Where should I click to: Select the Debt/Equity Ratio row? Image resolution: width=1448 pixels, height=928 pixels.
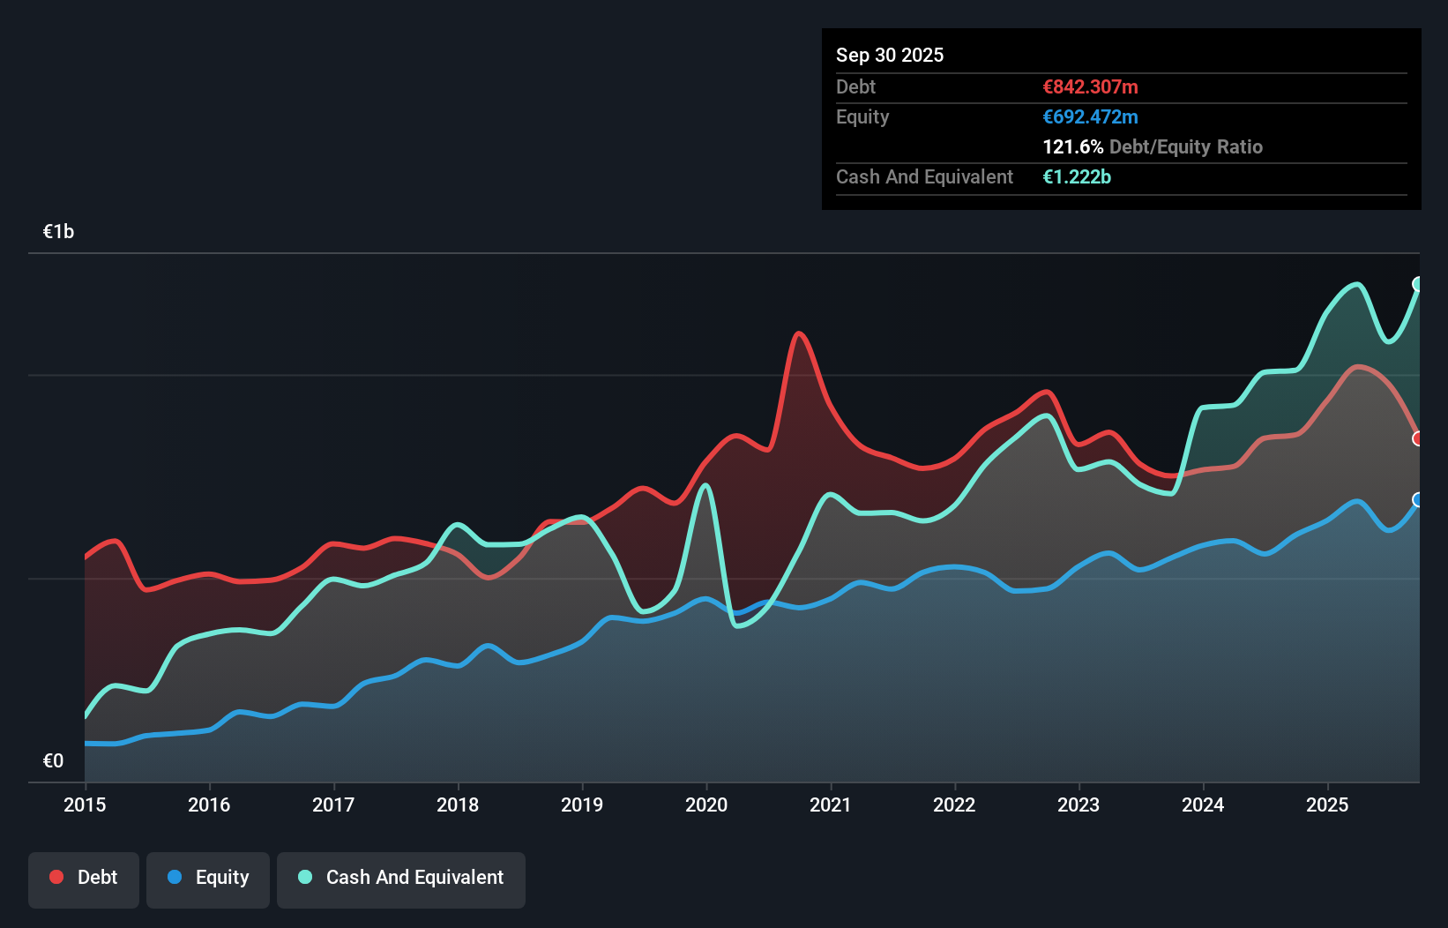coord(1153,146)
